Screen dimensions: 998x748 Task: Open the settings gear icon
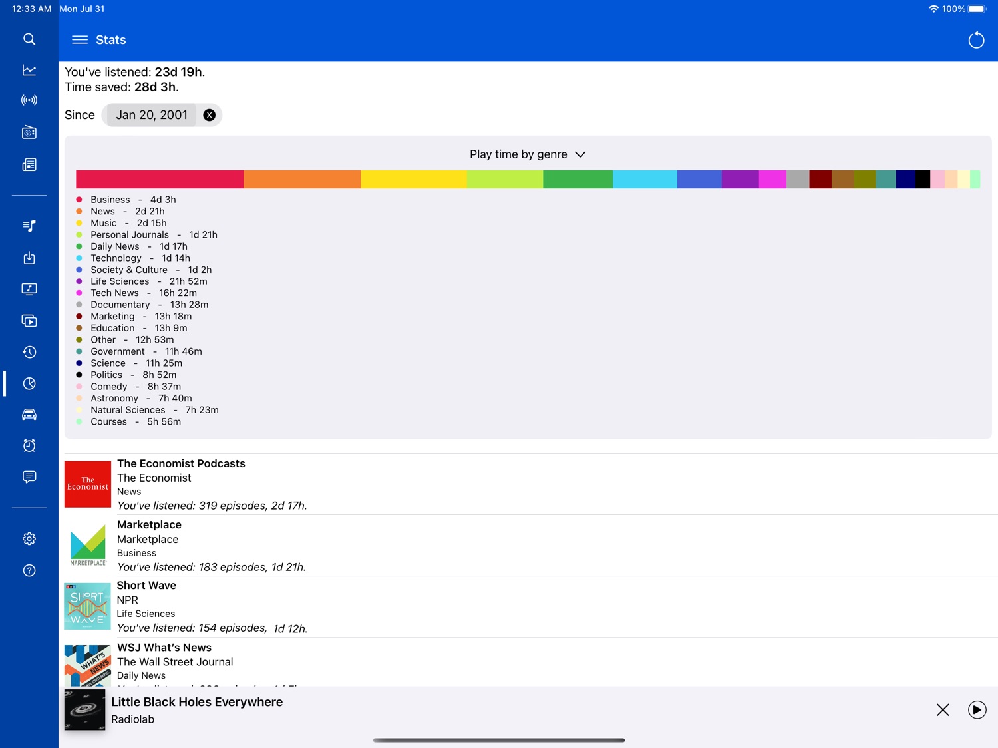29,539
